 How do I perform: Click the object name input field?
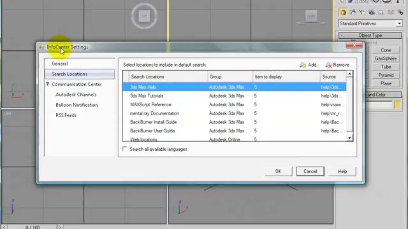coord(379,105)
